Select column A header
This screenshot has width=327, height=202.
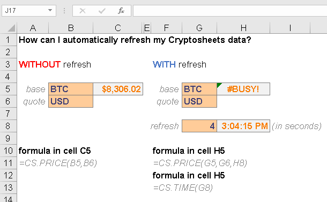coord(33,28)
